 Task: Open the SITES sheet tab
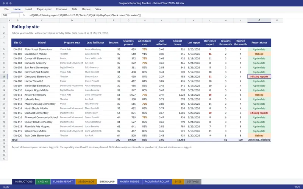coord(178,182)
